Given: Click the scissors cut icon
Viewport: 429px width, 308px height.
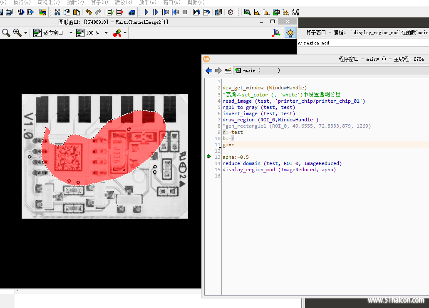Looking at the screenshot, I should [57, 12].
